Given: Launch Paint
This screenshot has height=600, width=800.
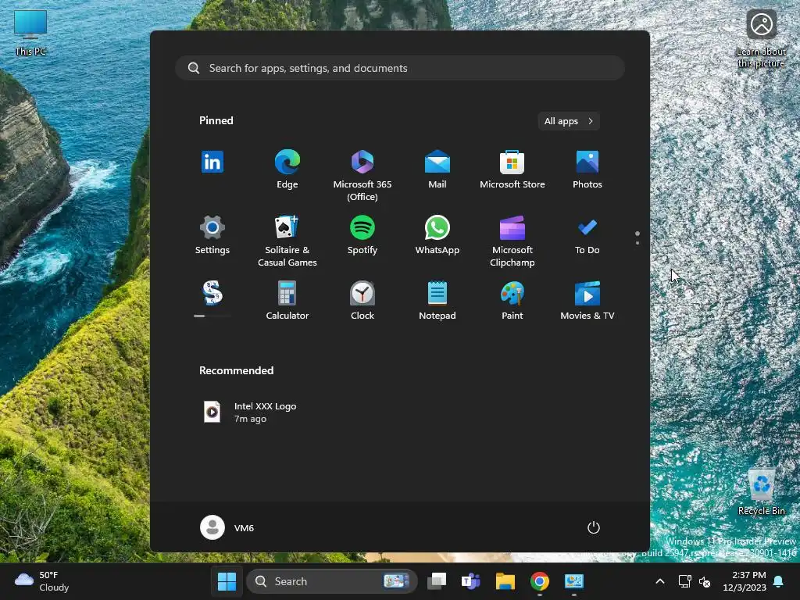Looking at the screenshot, I should (x=512, y=301).
